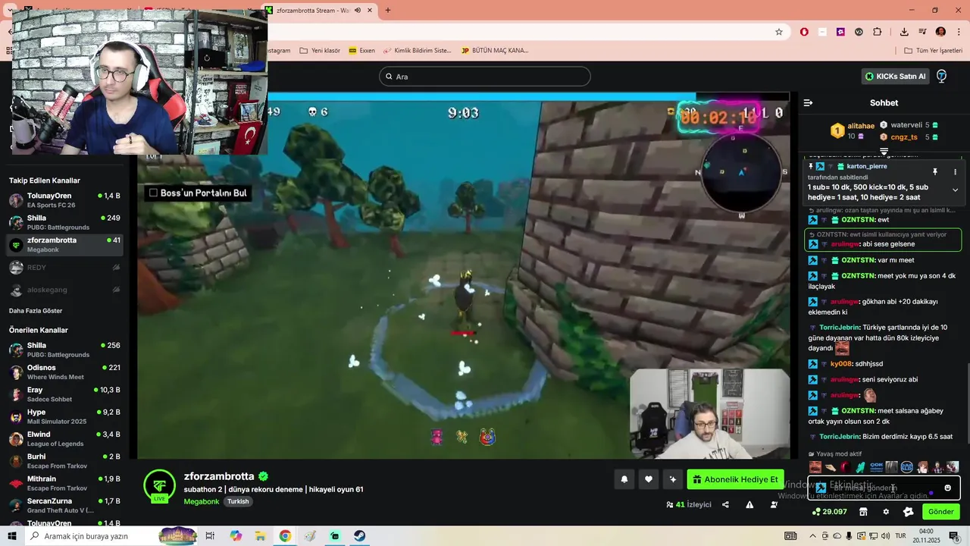Click the microphone profile icon at top right
The height and width of the screenshot is (546, 970).
coord(941,76)
